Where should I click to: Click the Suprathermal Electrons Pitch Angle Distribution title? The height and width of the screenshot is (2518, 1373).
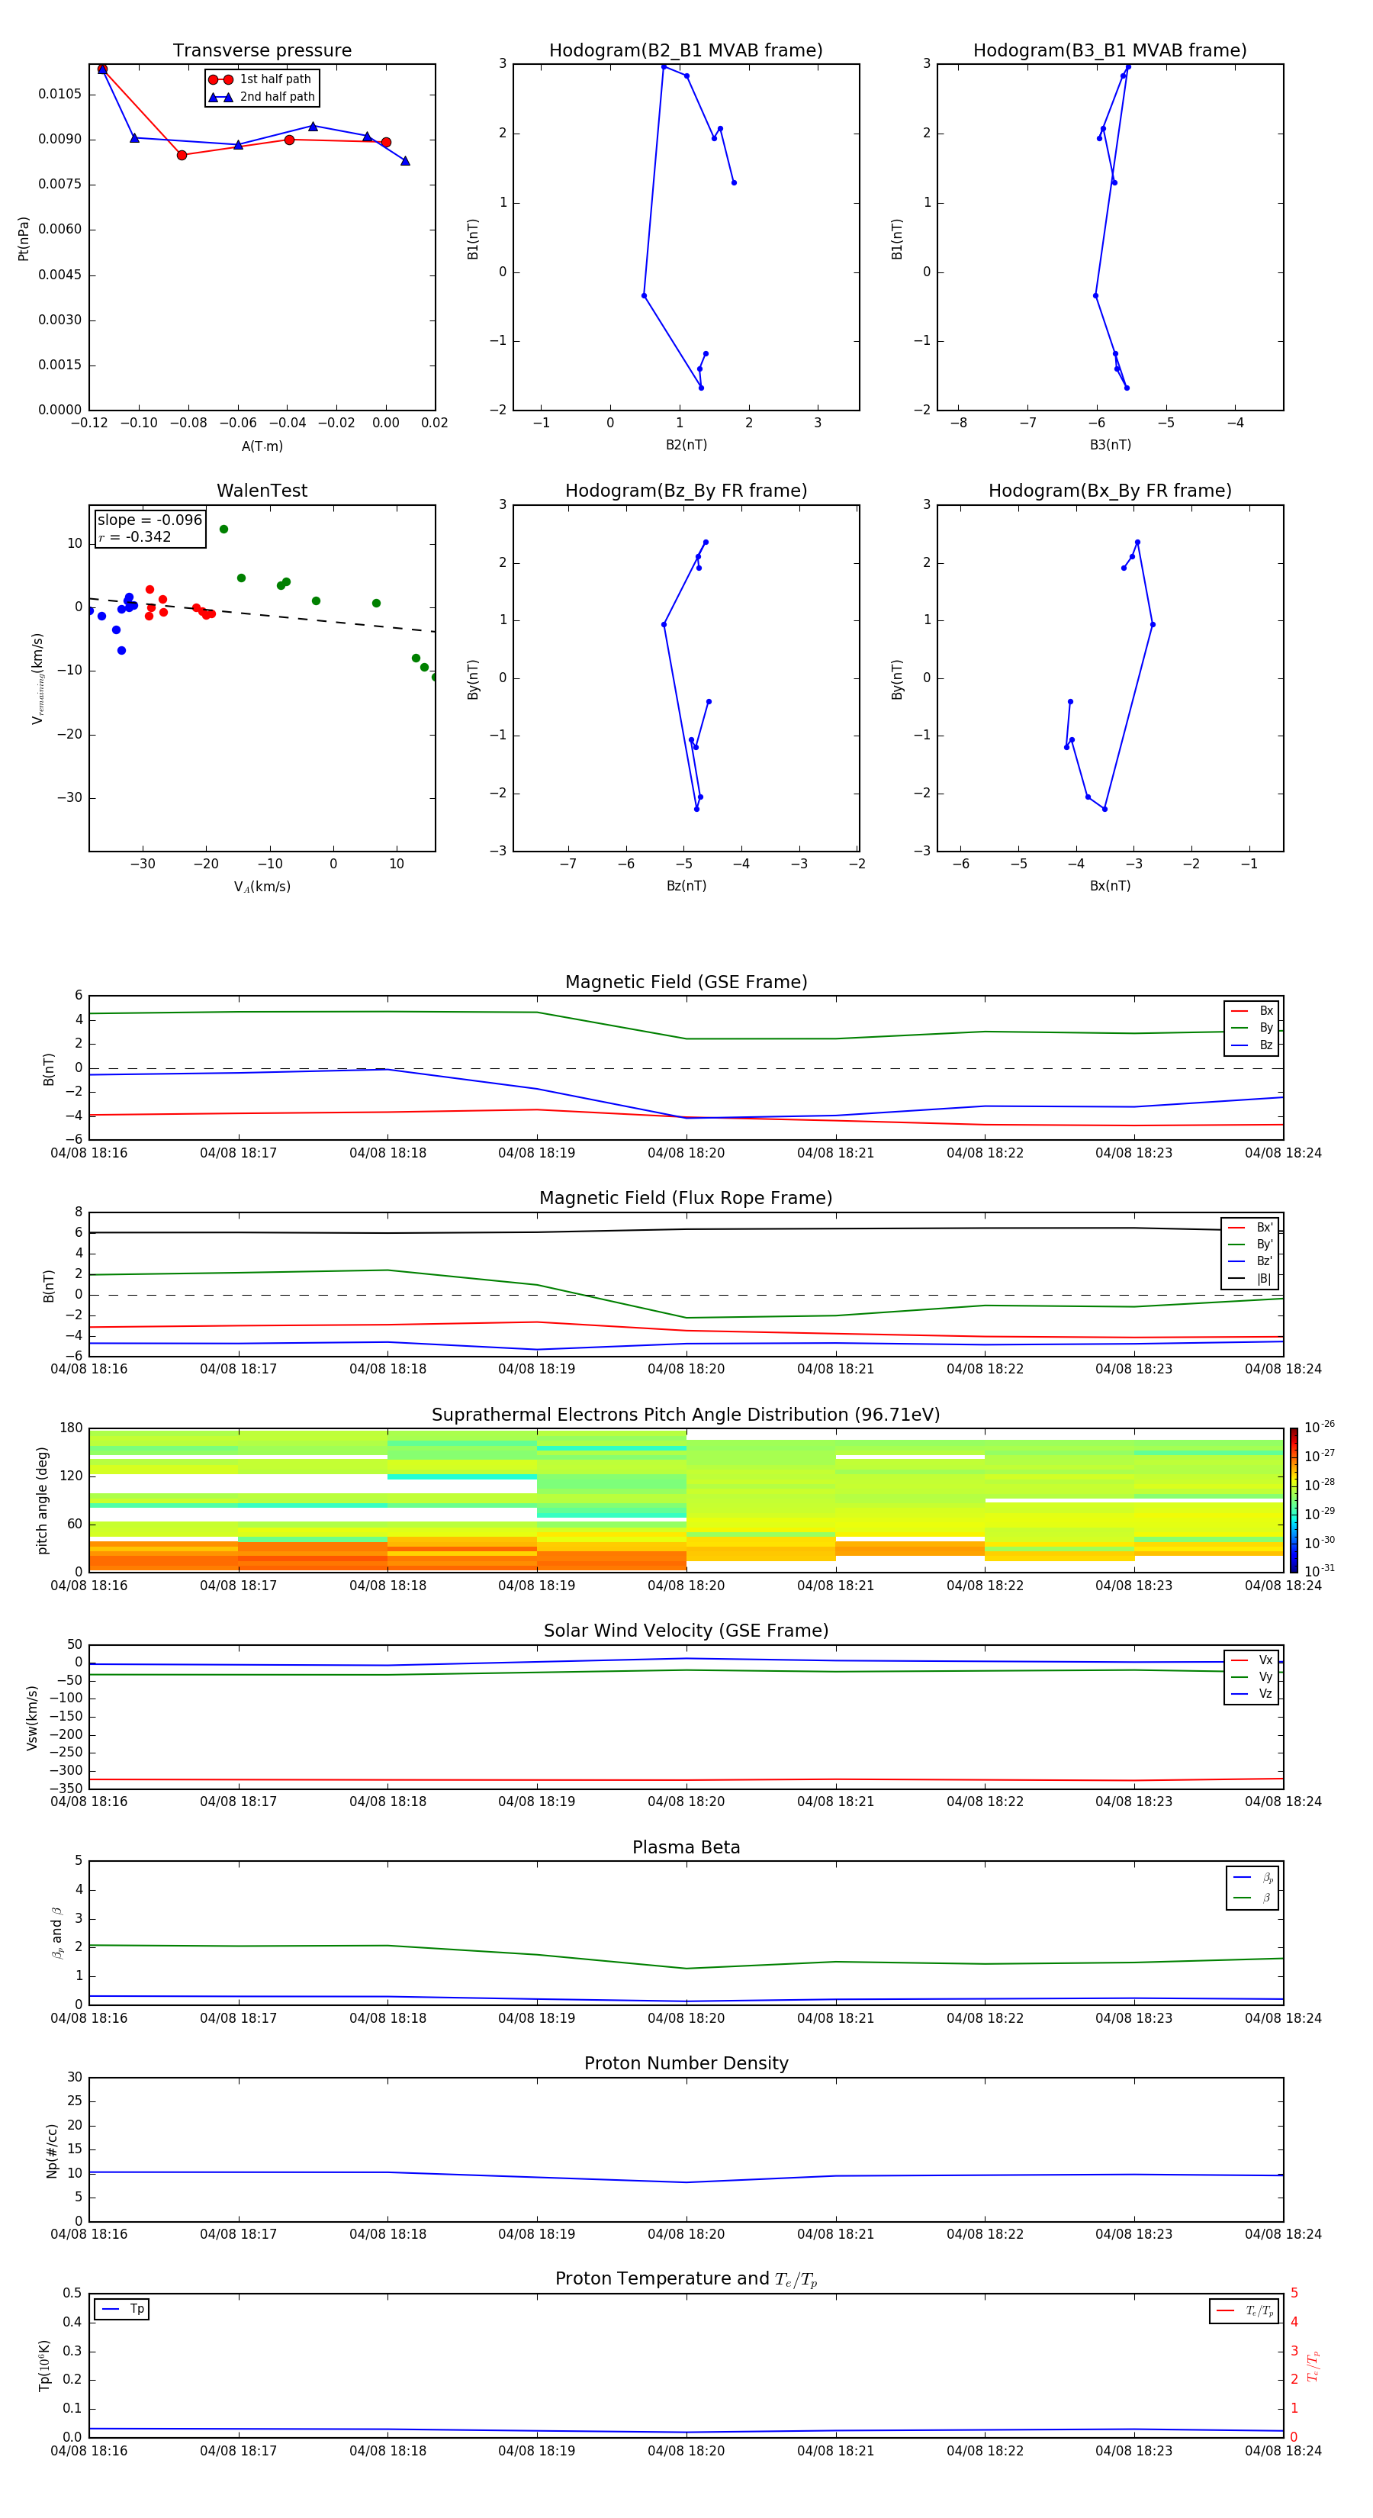(686, 1415)
